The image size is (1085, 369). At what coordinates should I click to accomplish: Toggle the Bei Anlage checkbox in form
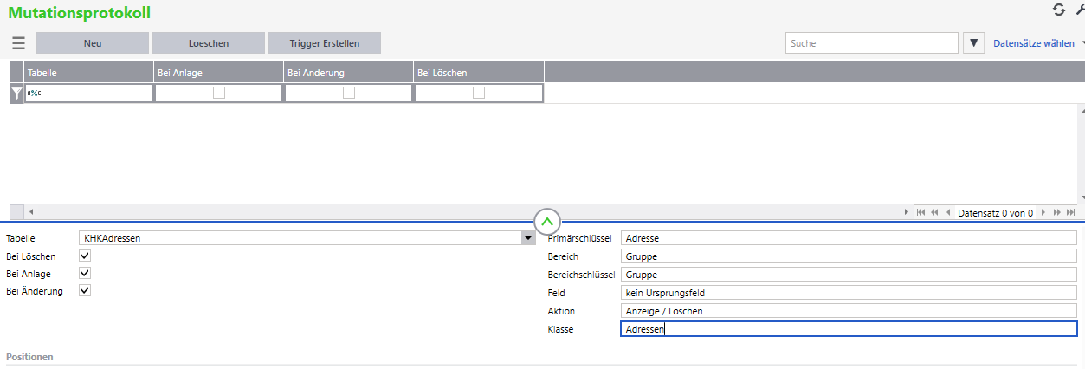pyautogui.click(x=85, y=274)
